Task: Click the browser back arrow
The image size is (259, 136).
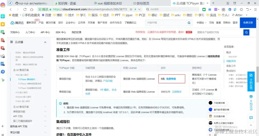Action: (11, 9)
